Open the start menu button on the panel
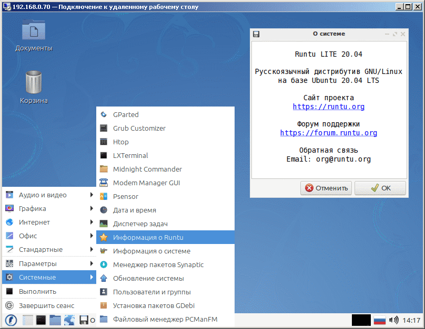This screenshot has height=329, width=425. tap(11, 321)
